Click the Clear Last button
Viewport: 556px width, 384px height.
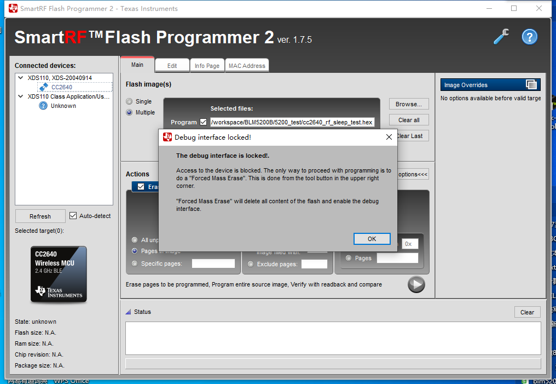(413, 136)
